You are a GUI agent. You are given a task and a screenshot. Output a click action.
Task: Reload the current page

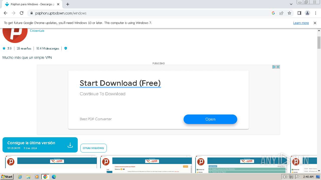tap(22, 13)
